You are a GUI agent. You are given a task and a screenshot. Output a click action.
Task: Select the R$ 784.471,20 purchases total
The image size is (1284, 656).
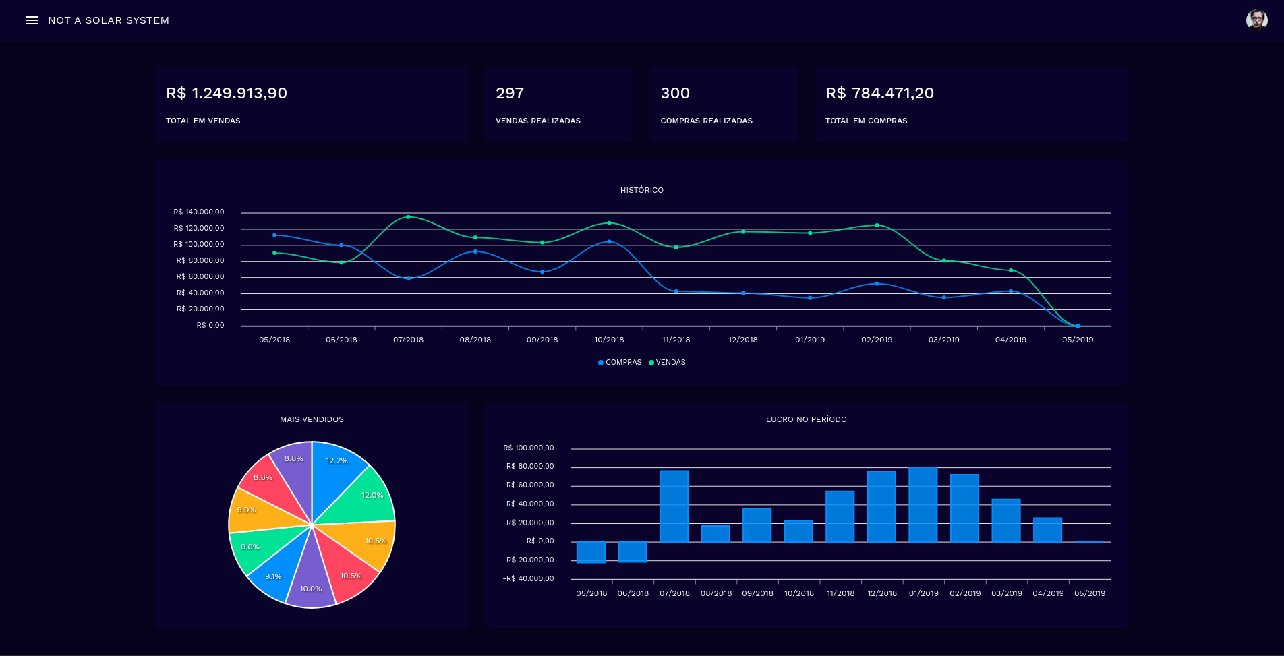880,93
